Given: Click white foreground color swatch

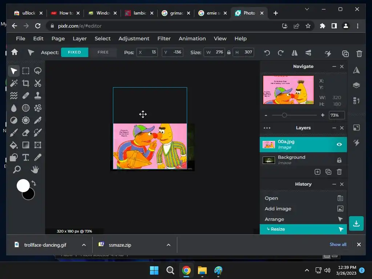Looking at the screenshot, I should click(x=23, y=185).
